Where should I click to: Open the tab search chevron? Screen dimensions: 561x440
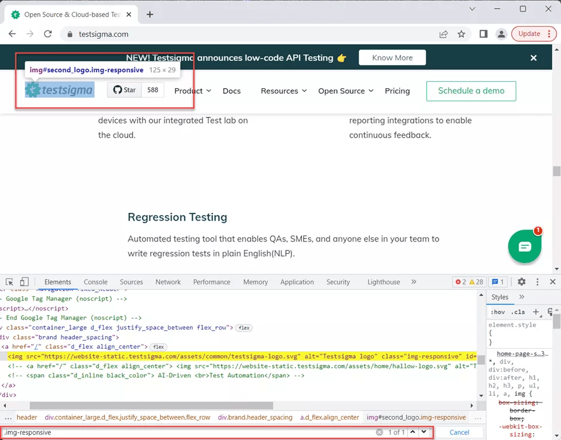(x=472, y=9)
